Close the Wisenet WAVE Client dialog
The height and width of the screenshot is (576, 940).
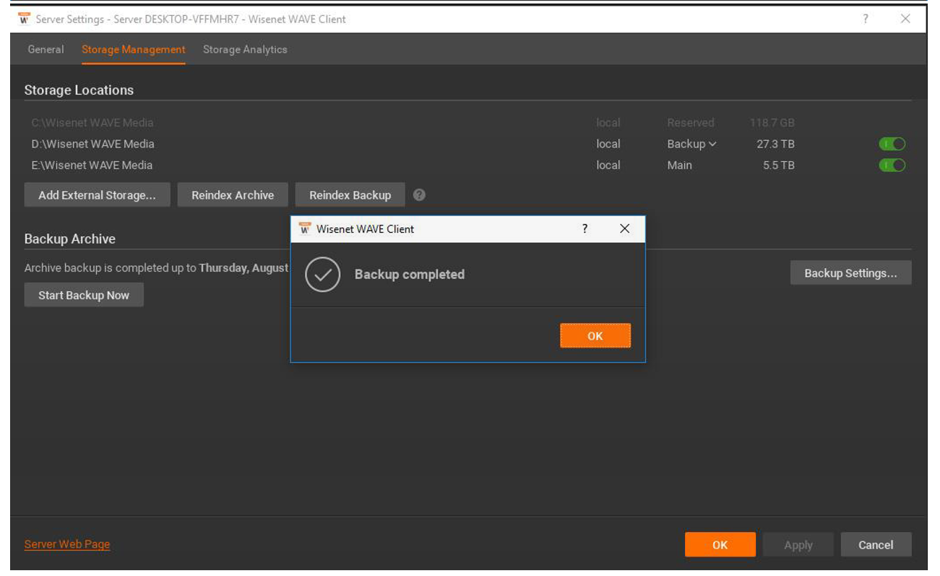click(x=625, y=228)
